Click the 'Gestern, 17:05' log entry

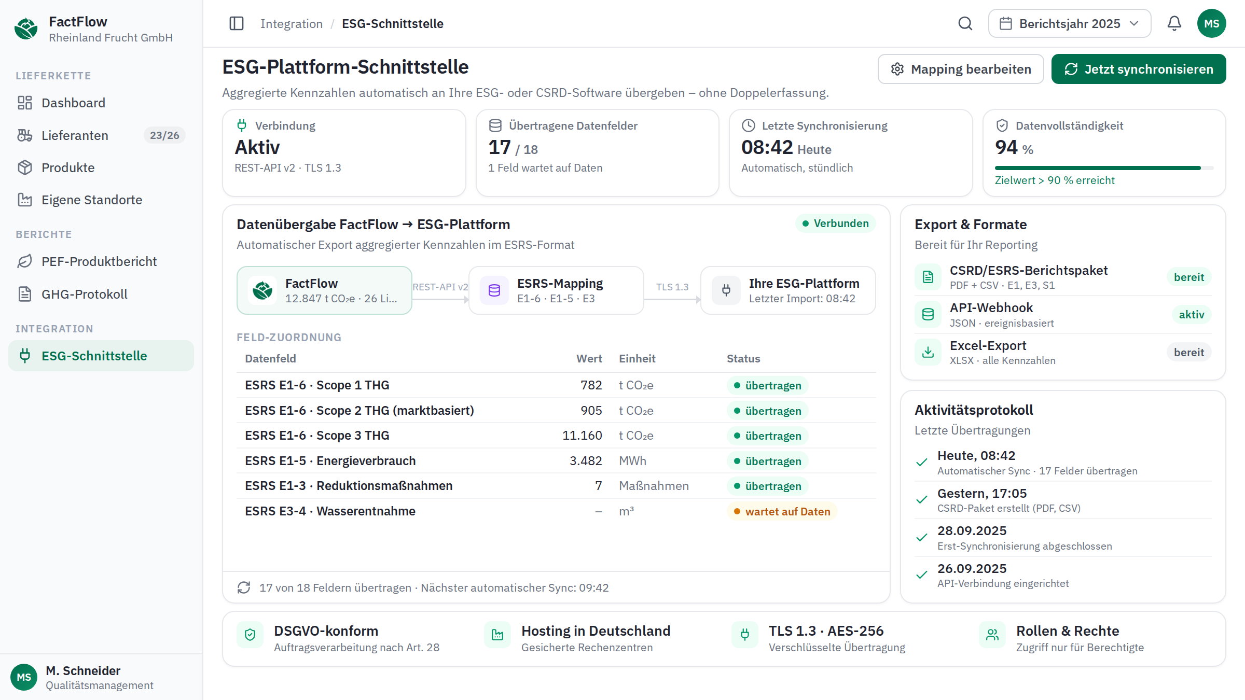click(1063, 500)
